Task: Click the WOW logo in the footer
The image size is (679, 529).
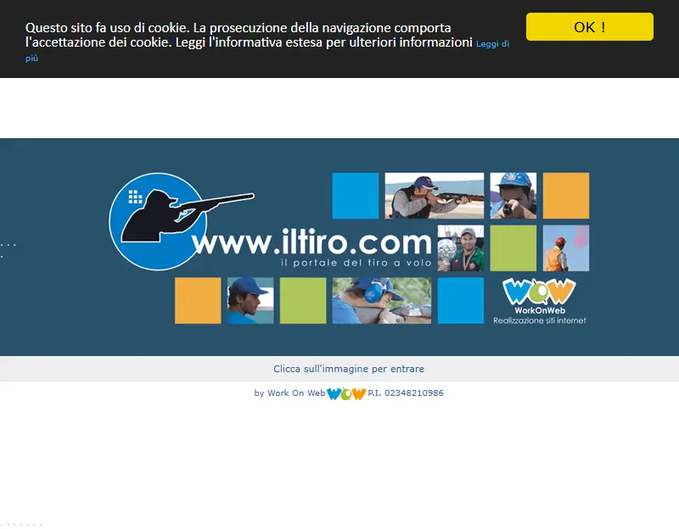Action: 346,393
